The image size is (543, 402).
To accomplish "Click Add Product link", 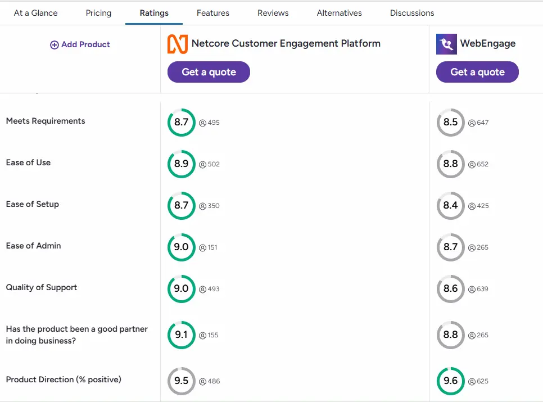I will pos(80,44).
